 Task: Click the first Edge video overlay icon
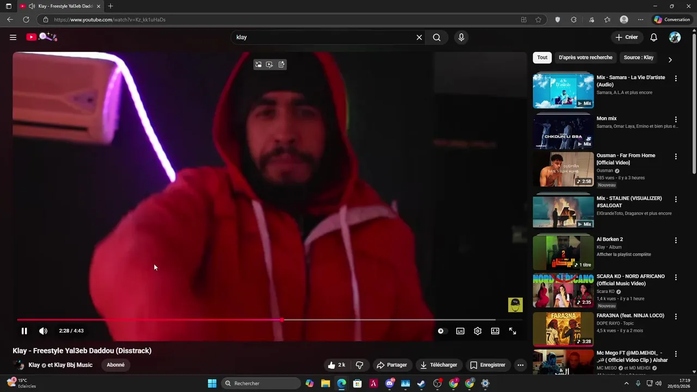click(x=258, y=64)
